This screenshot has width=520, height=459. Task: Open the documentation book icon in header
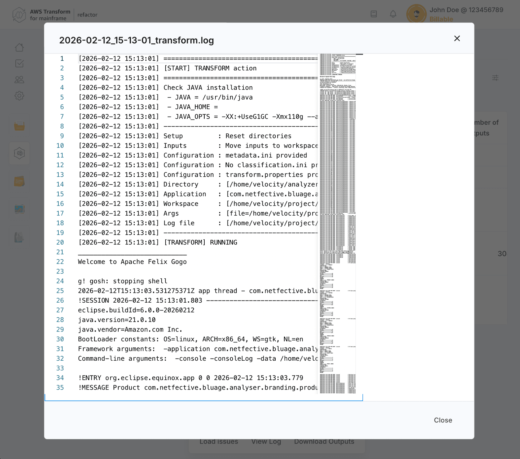pyautogui.click(x=374, y=14)
